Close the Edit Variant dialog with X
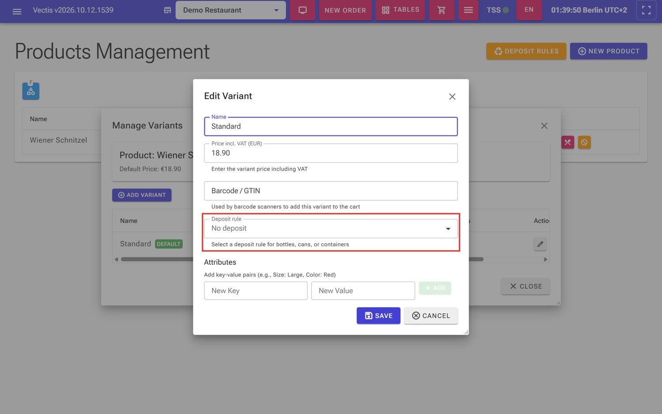This screenshot has width=662, height=414. pos(452,97)
